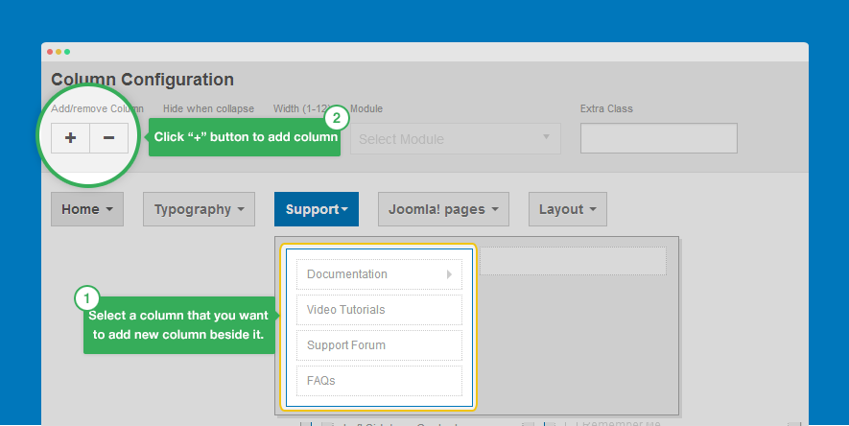Screen dimensions: 849x426
Task: Click the step 1 number badge
Action: [86, 297]
